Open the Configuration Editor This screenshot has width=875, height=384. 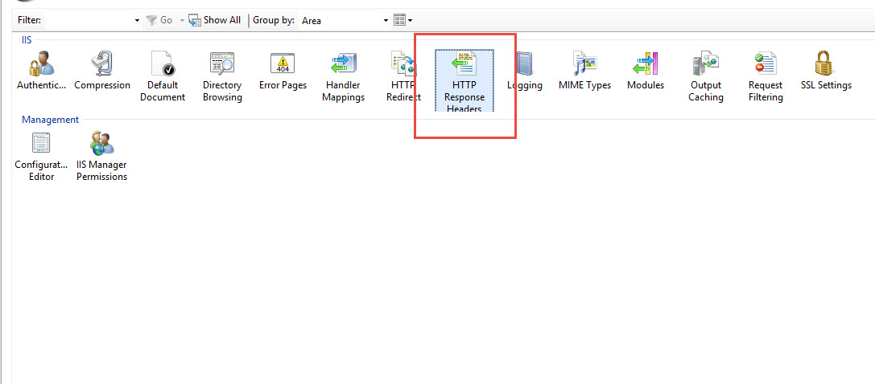coord(41,145)
